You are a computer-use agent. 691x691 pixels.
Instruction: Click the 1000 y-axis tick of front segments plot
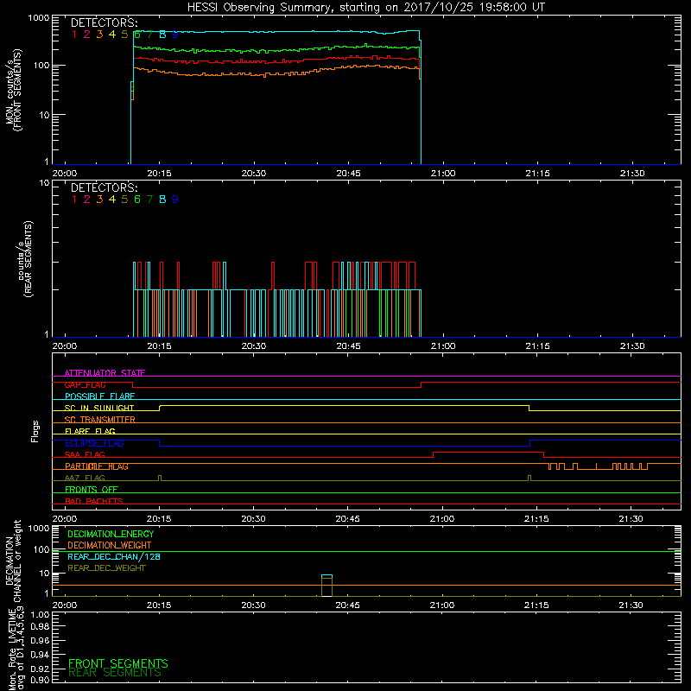[x=39, y=18]
